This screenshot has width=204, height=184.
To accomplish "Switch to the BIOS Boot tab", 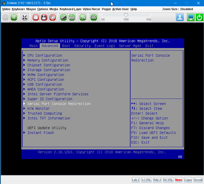I will [66, 46].
